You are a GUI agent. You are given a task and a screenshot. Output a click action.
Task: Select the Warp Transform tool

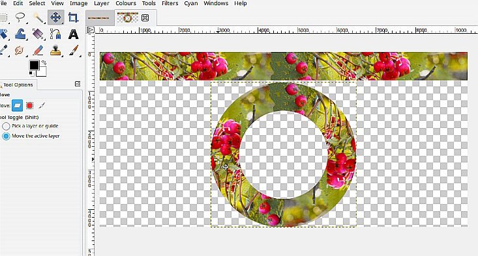pyautogui.click(x=20, y=34)
